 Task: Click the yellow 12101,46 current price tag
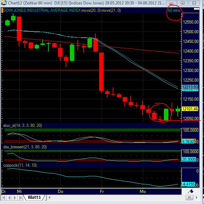pyautogui.click(x=190, y=109)
